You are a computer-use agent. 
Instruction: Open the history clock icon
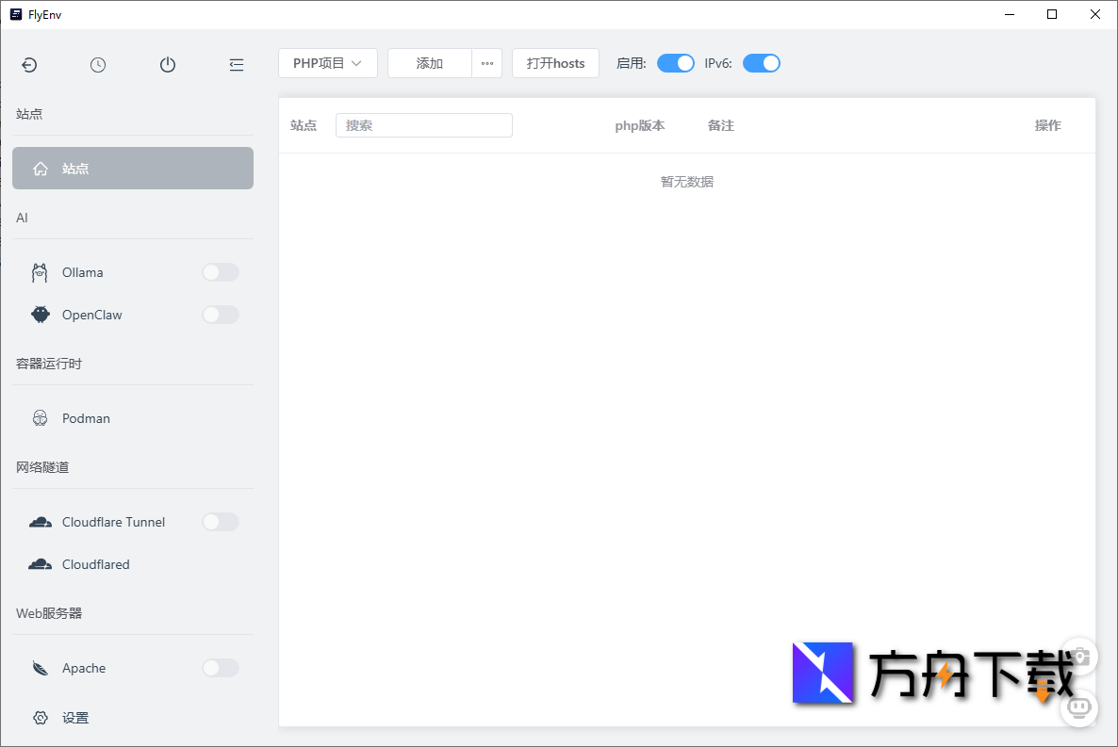[97, 65]
